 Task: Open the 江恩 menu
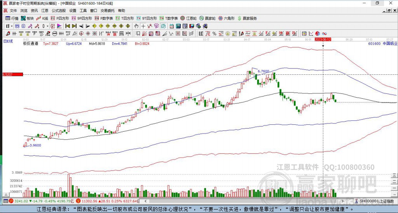point(45,10)
